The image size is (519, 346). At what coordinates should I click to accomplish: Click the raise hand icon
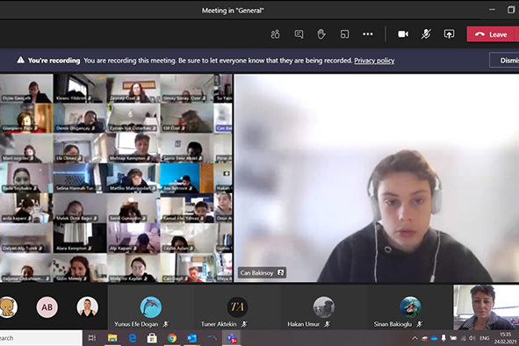point(321,34)
